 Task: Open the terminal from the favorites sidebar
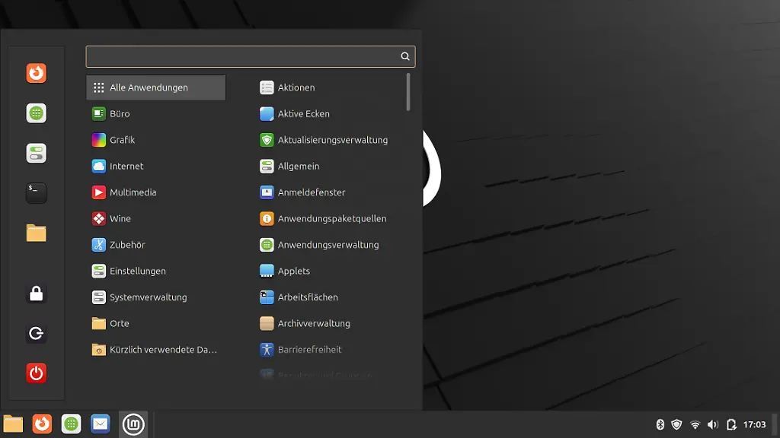pos(36,193)
